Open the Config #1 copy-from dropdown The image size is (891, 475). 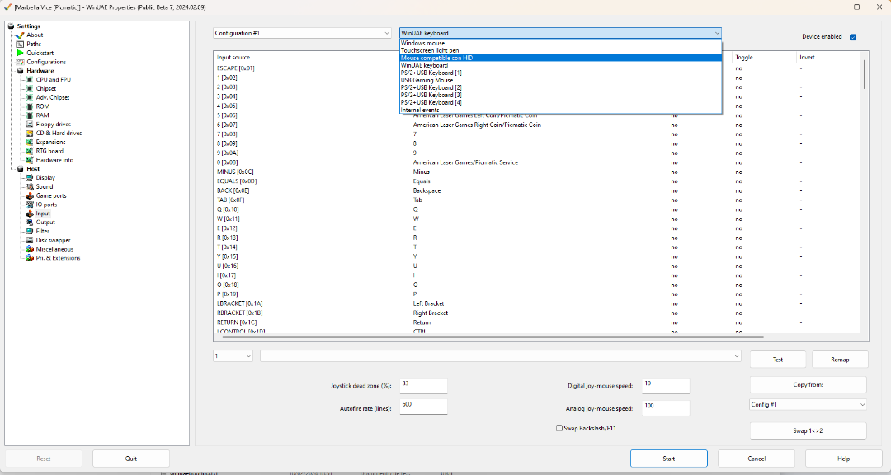pyautogui.click(x=808, y=405)
